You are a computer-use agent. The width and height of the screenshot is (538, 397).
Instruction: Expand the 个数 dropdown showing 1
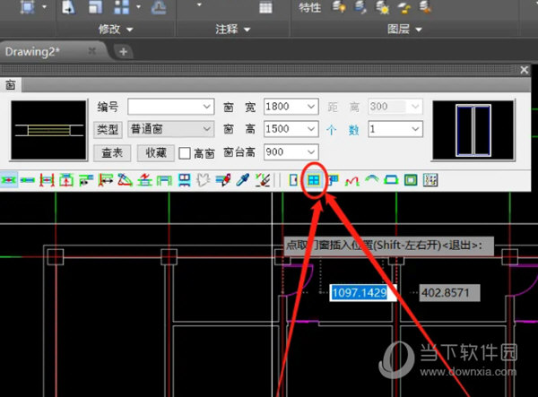click(x=415, y=129)
